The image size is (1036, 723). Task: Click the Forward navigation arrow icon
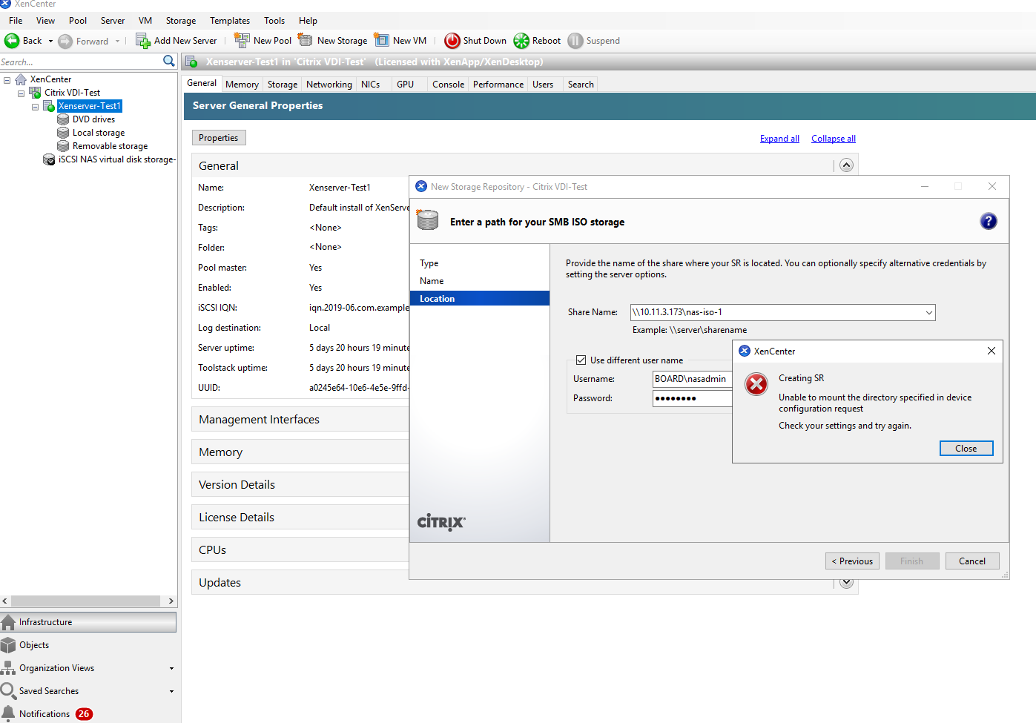click(x=65, y=42)
